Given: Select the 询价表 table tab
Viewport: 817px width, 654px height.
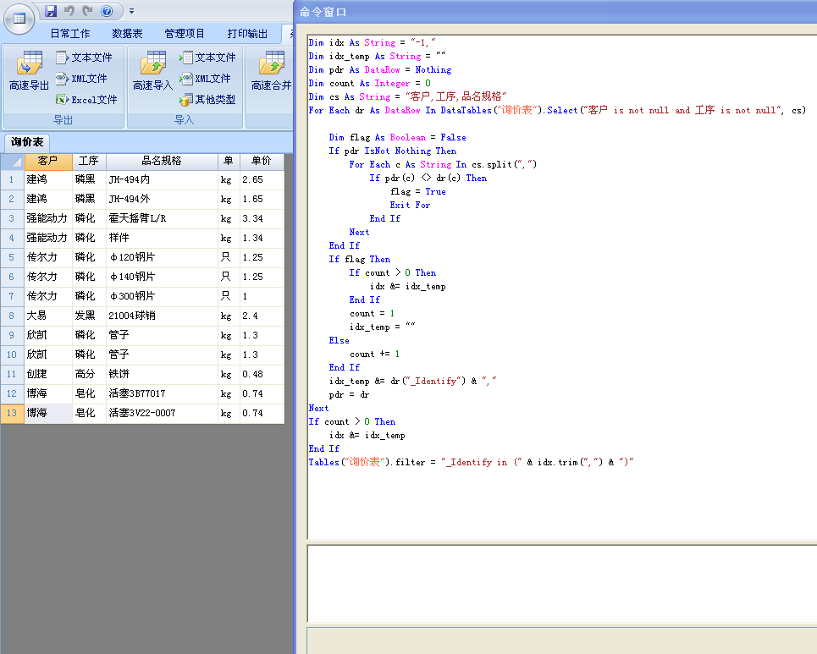Looking at the screenshot, I should [x=28, y=142].
